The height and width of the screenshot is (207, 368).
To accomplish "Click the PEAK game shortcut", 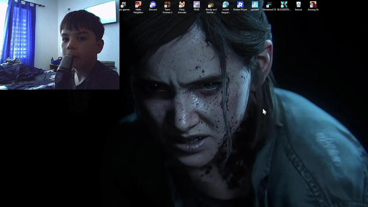I will click(x=197, y=6).
